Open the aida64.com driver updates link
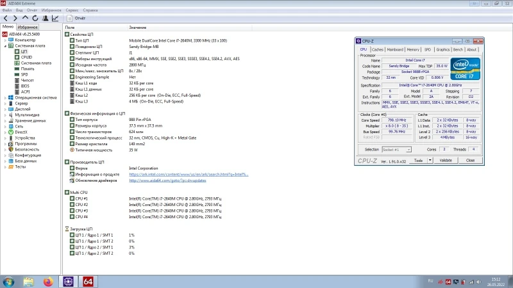 (x=167, y=180)
